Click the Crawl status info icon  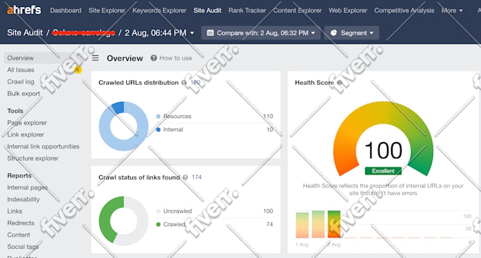pos(185,177)
